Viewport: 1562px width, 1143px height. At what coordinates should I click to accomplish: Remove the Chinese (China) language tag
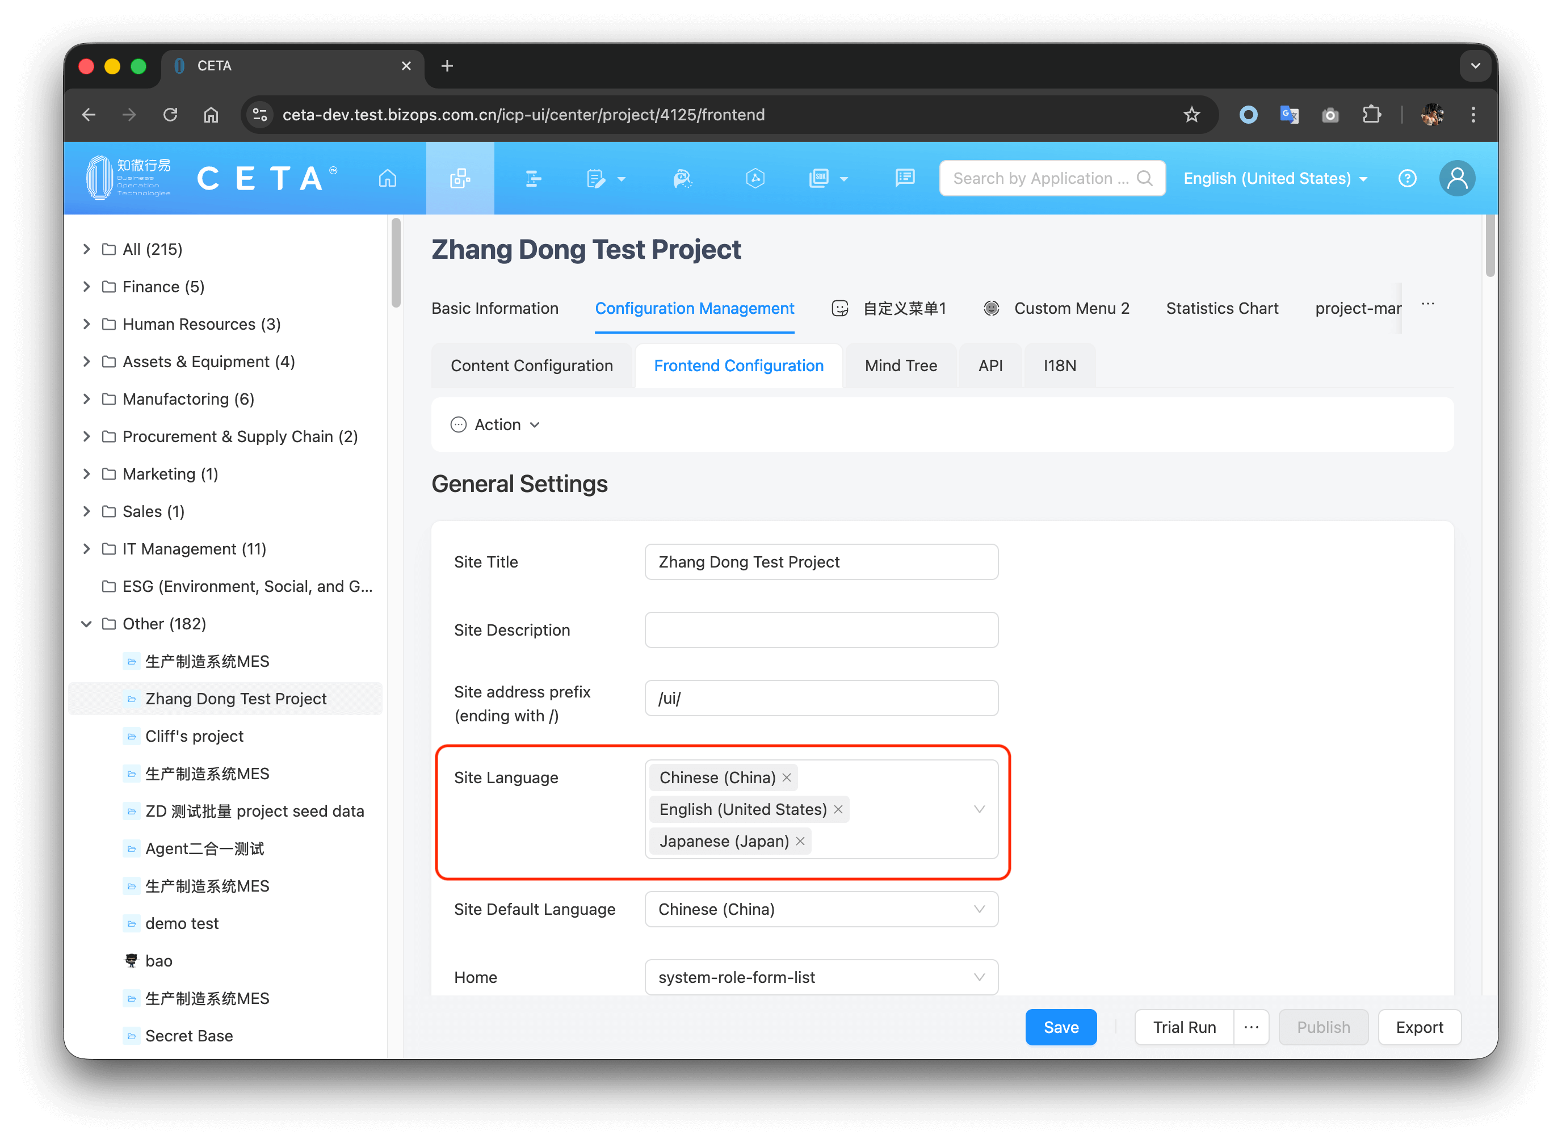coord(787,778)
